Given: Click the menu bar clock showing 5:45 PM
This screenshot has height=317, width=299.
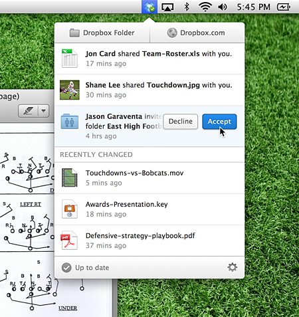Looking at the screenshot, I should 254,7.
